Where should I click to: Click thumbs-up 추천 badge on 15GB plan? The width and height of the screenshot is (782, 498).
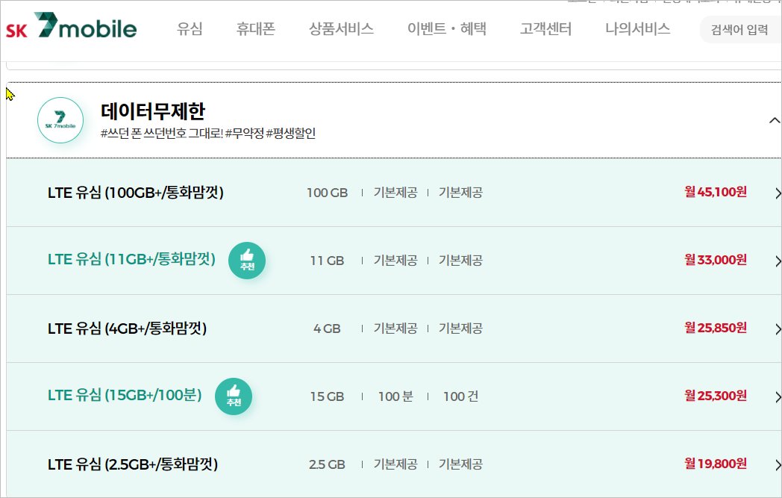click(234, 396)
